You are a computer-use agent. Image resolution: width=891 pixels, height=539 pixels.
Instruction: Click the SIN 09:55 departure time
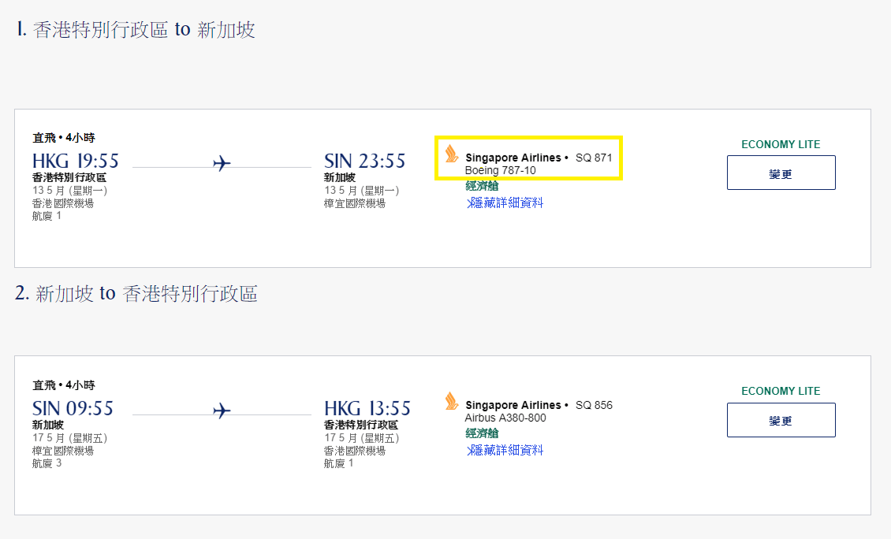[x=73, y=408]
